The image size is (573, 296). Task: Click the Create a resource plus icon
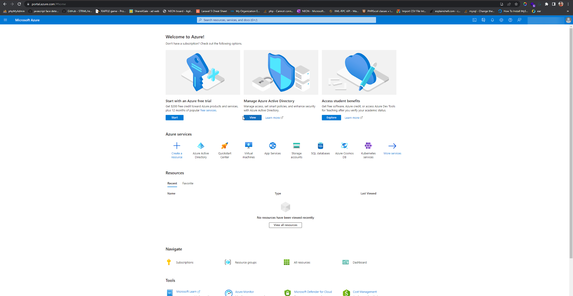click(x=177, y=146)
